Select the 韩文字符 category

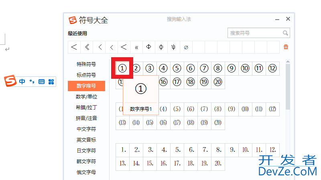point(86,162)
